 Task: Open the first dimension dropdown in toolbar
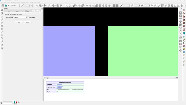click(x=129, y=5)
